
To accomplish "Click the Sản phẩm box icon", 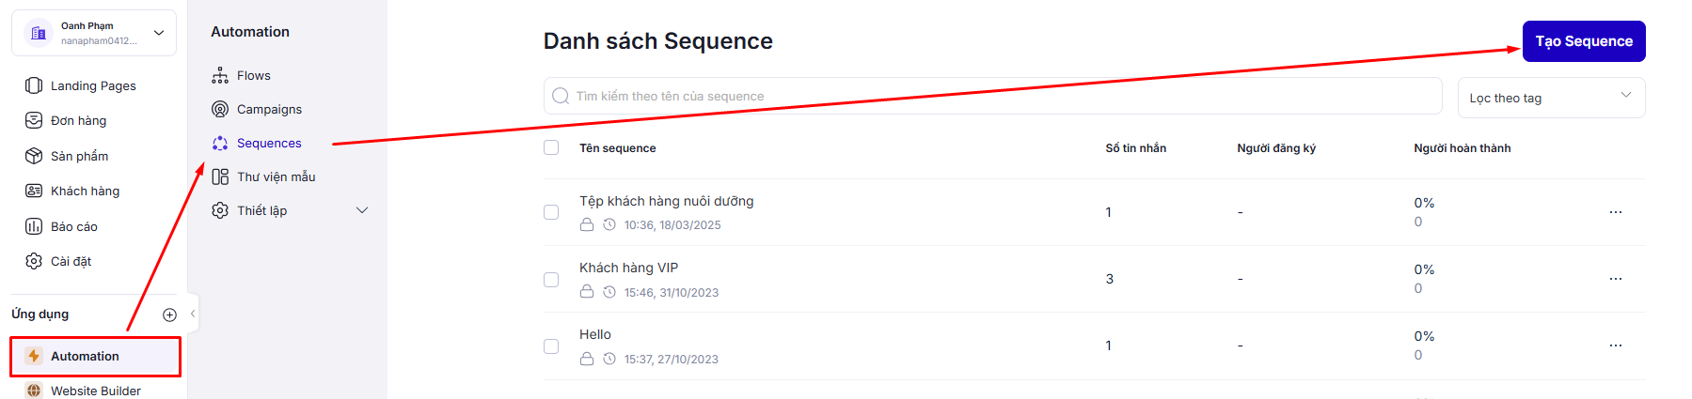I will coord(34,156).
